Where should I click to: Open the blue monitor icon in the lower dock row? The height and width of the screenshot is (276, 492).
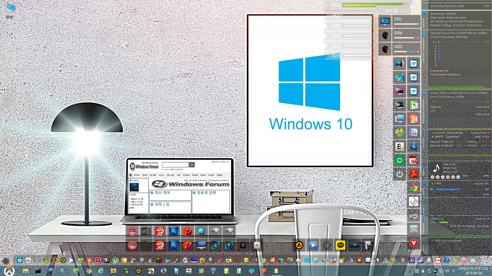tap(201, 245)
